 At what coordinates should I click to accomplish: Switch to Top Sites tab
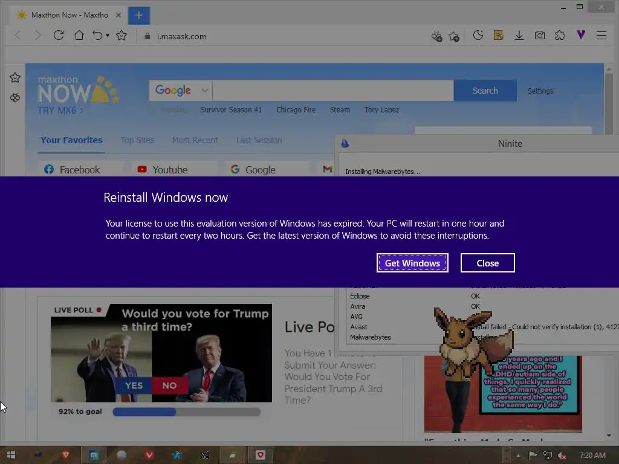137,140
